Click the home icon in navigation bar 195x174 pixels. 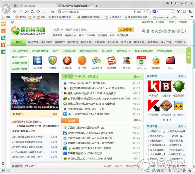click(x=38, y=12)
